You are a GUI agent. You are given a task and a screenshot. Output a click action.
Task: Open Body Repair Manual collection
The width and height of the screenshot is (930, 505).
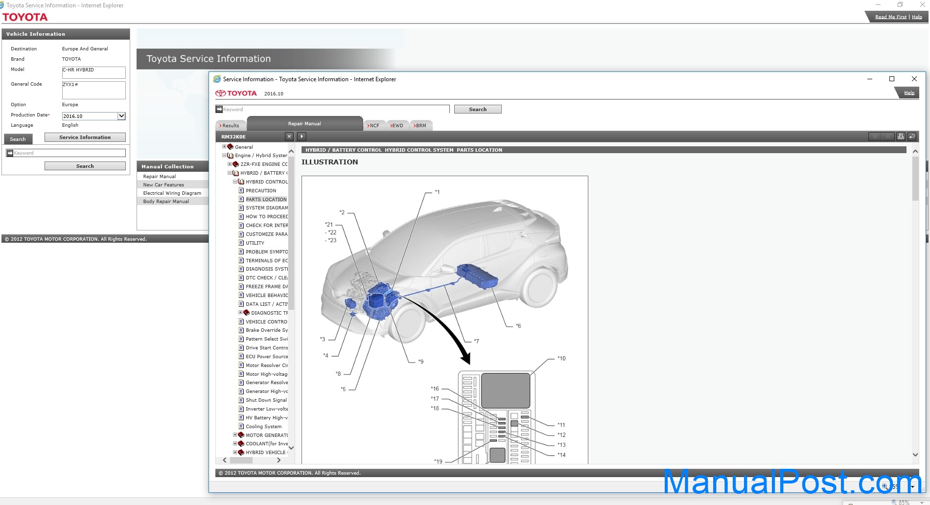click(x=166, y=202)
